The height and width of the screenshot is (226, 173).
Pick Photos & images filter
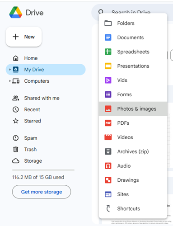point(133,109)
